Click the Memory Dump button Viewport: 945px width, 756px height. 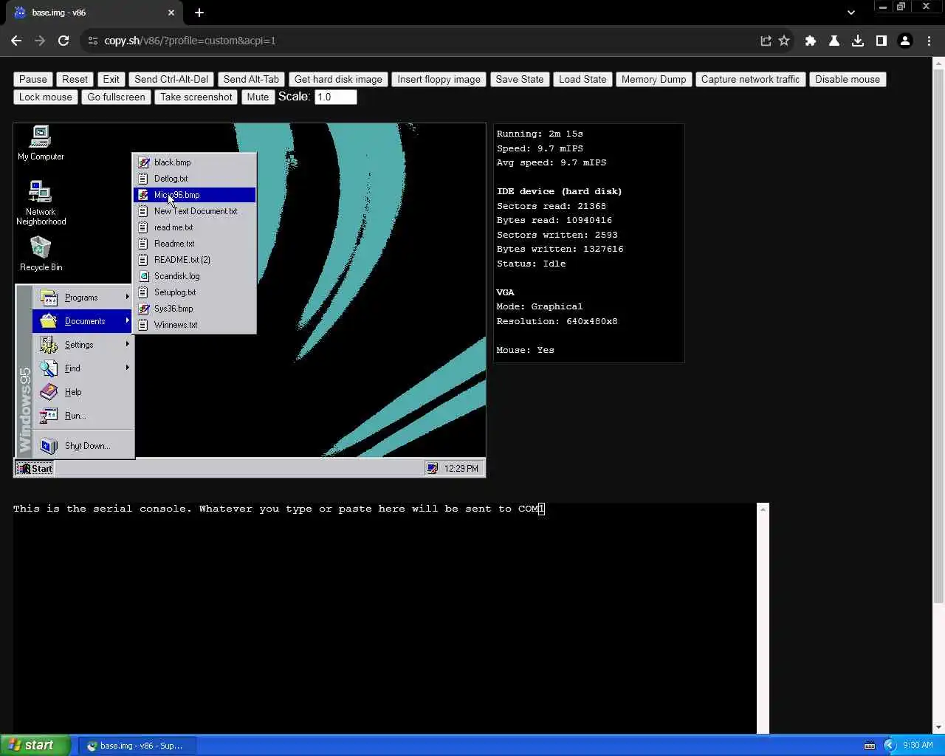click(x=653, y=79)
